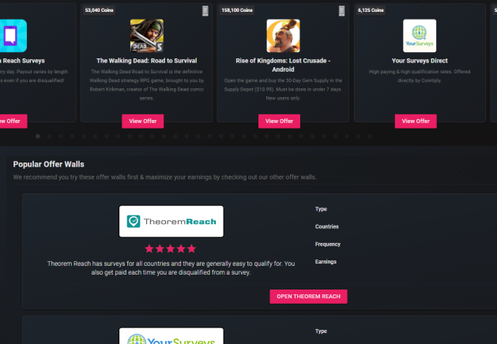497x344 pixels.
Task: Click the "We recommend you try these offer walls" text
Action: [164, 177]
